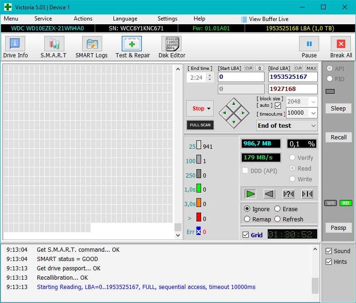Click the orange 3,0s color block

pyautogui.click(x=199, y=202)
